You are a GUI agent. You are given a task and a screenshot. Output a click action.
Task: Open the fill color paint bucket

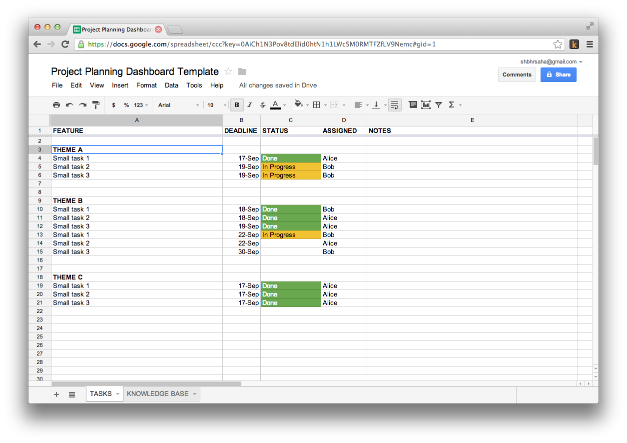point(299,104)
